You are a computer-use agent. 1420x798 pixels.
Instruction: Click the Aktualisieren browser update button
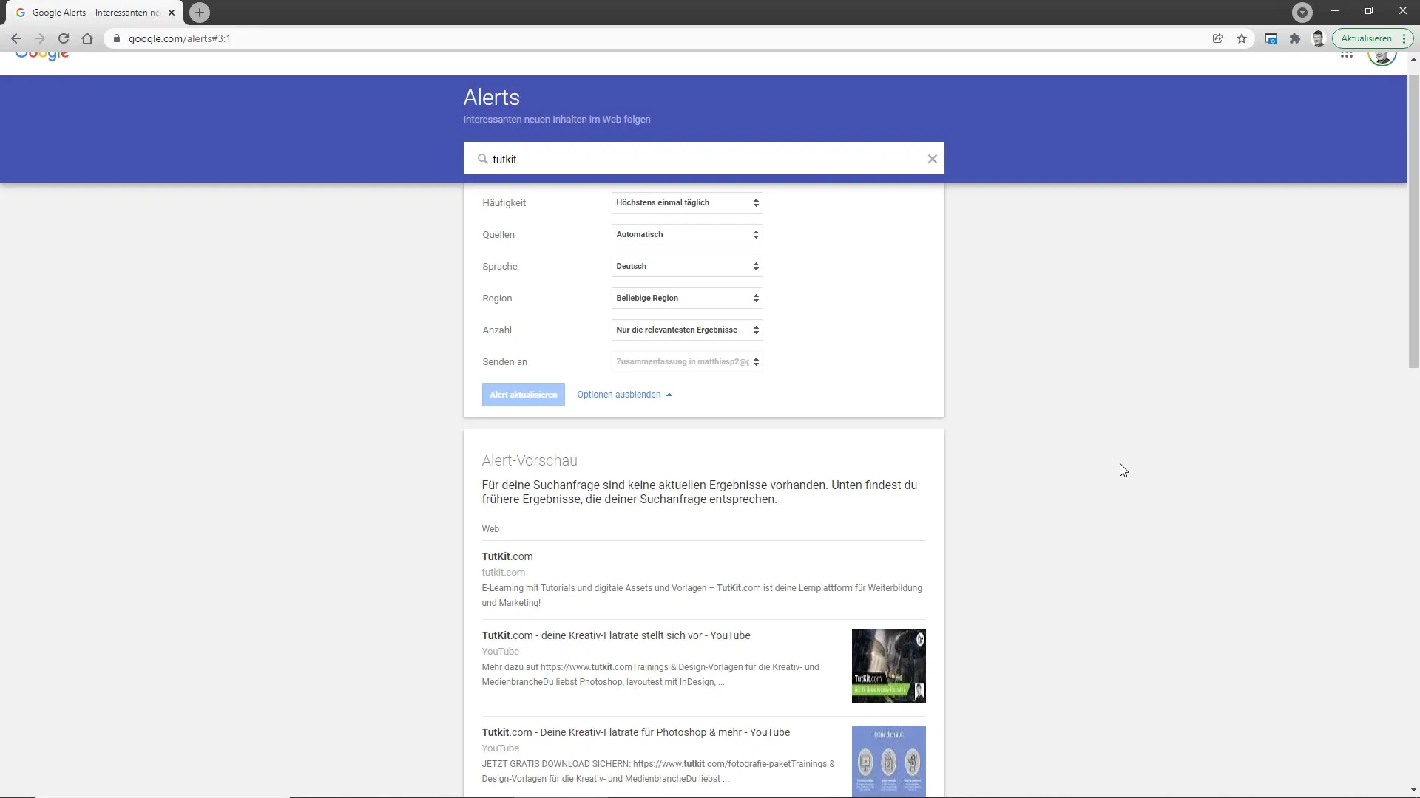1366,38
